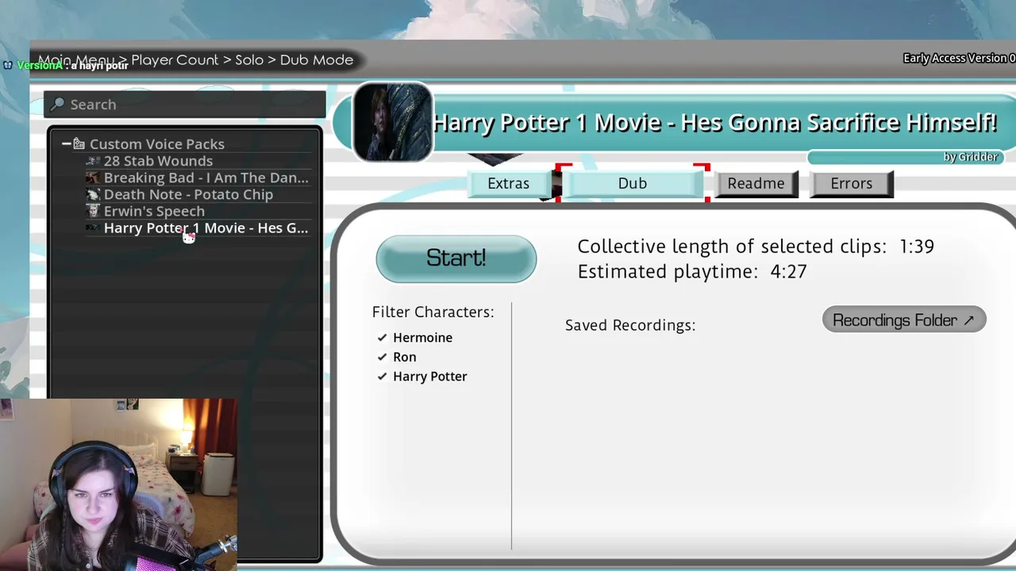1016x571 pixels.
Task: Select the Dub tab
Action: 633,183
